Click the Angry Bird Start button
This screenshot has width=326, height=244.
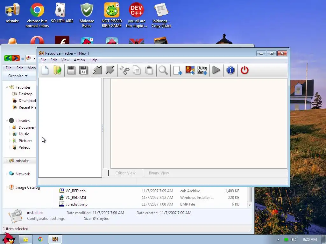[9, 239]
